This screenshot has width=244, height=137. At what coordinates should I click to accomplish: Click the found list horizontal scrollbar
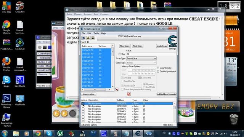click(x=96, y=90)
